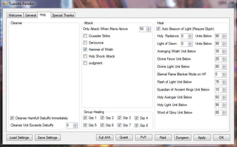Click the TuanHA Paladin title bar icon
The height and width of the screenshot is (147, 237).
(4, 4)
